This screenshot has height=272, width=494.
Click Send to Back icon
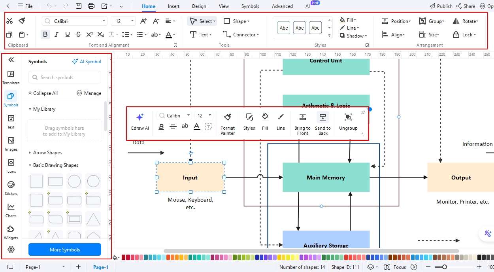pos(323,124)
